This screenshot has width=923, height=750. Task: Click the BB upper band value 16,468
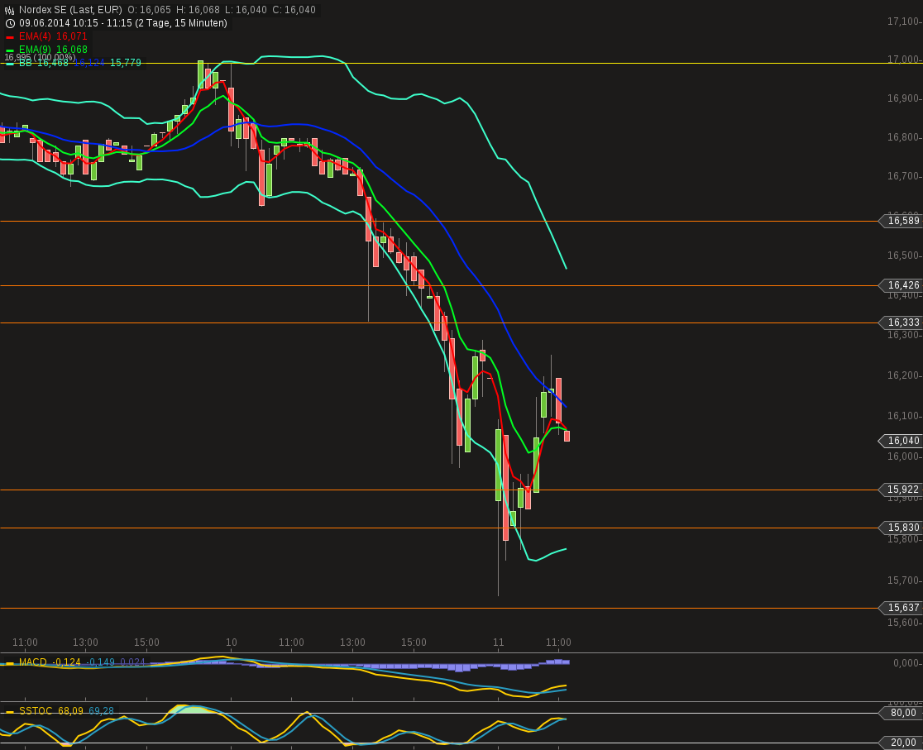tap(53, 63)
